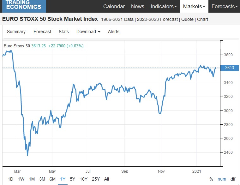Screen dimensions: 240x185
Task: Click the Sep x-axis label
Action: coord(125,171)
